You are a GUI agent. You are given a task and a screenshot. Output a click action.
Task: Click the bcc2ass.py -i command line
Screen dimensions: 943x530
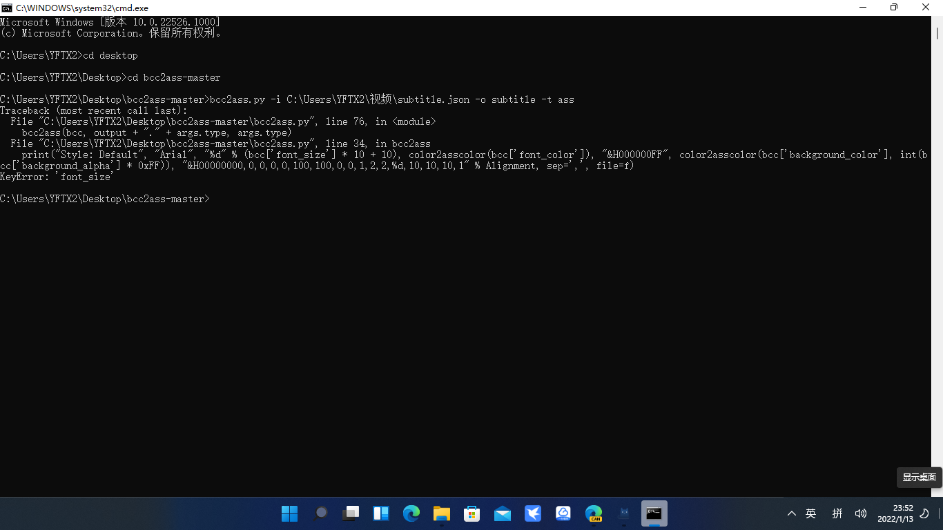point(287,99)
